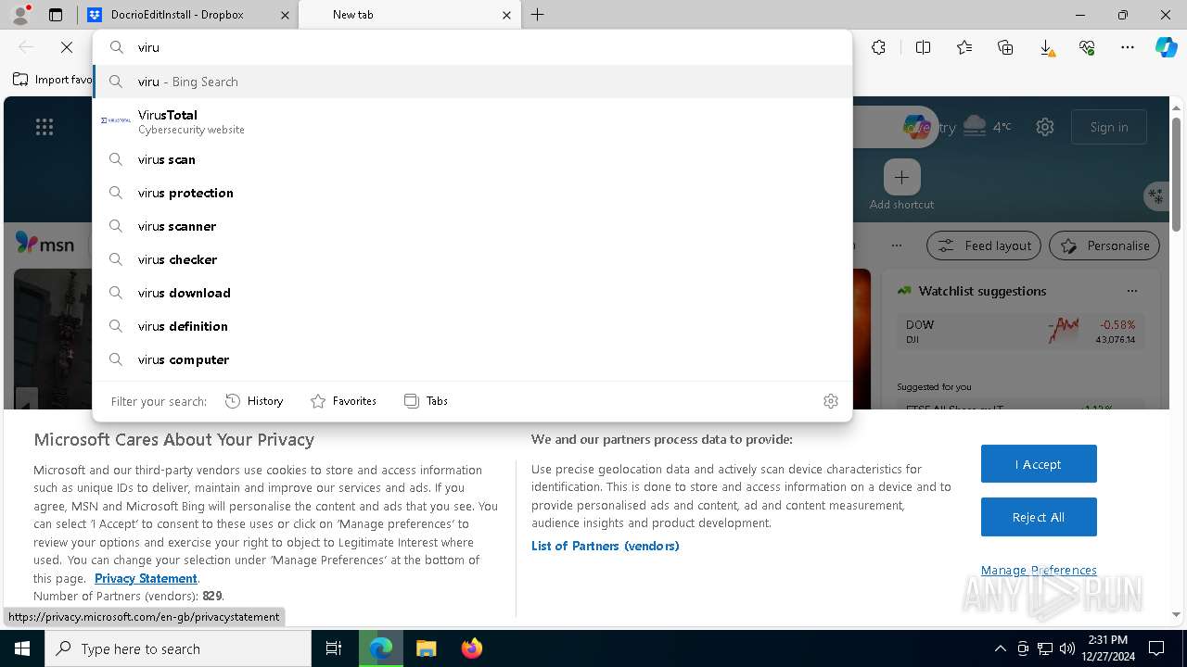Image resolution: width=1187 pixels, height=667 pixels.
Task: Open the notification center icon
Action: [1156, 648]
